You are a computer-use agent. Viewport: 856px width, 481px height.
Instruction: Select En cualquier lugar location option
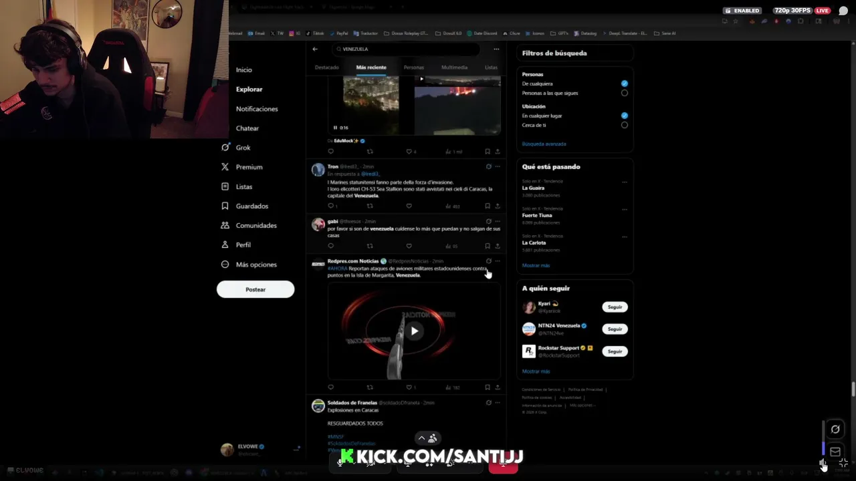click(x=625, y=116)
